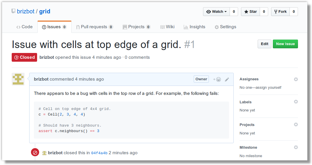The height and width of the screenshot is (165, 312).
Task: Open the Pull requests tab
Action: point(94,27)
